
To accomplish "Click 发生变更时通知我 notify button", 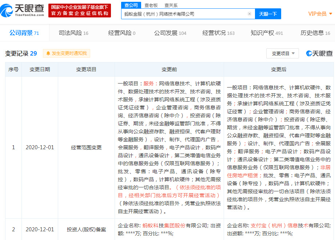I will 67,53.
